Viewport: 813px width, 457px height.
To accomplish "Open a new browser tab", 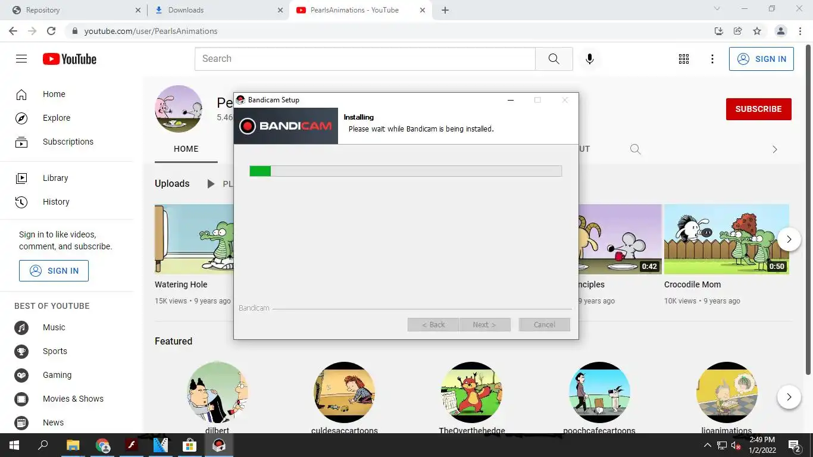I will 445,10.
